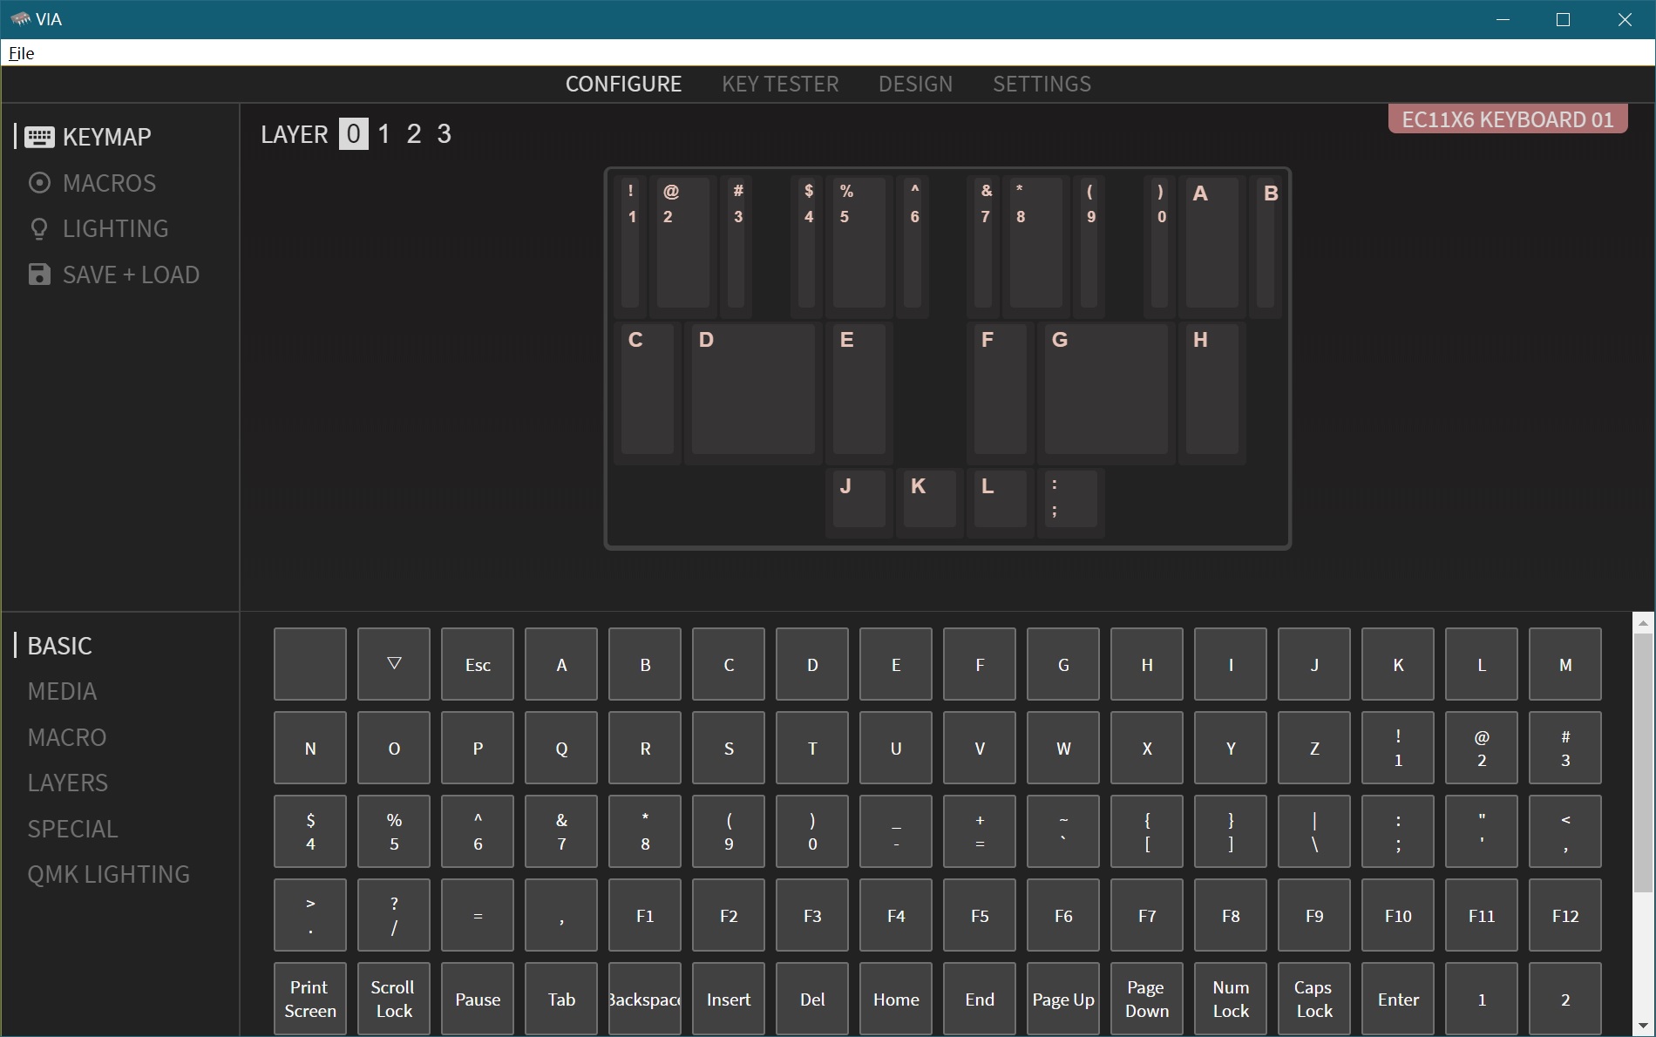1656x1037 pixels.
Task: Assign the '| \' keycode
Action: (1314, 831)
